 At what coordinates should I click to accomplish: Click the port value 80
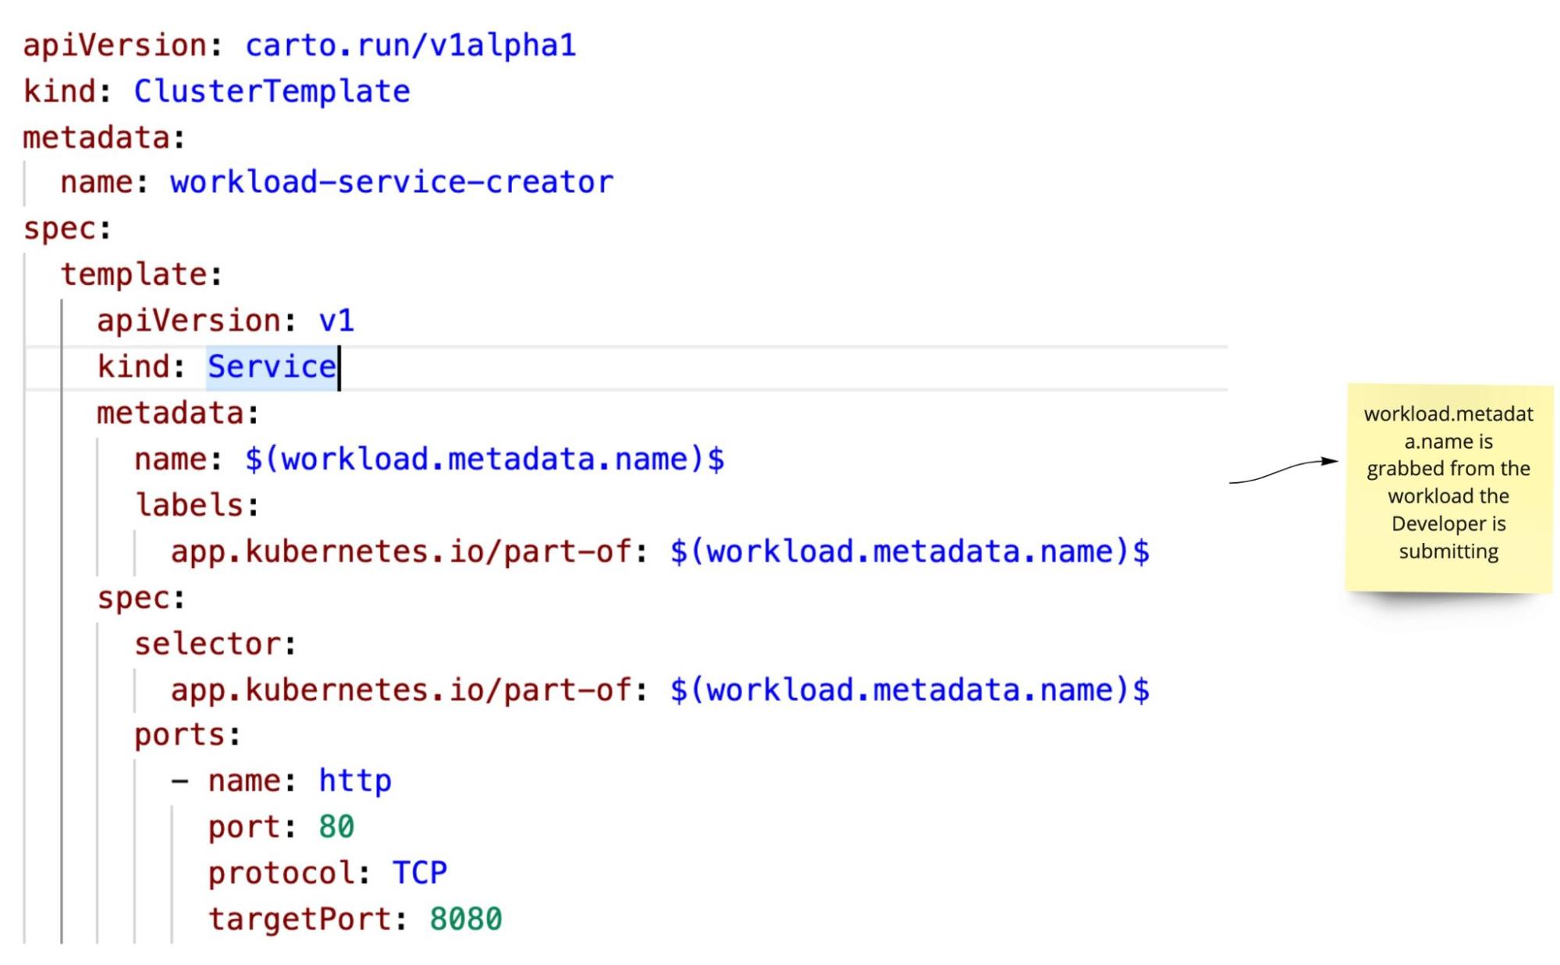click(x=336, y=827)
